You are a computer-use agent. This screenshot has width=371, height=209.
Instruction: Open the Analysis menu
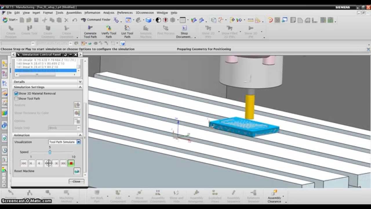click(x=109, y=13)
